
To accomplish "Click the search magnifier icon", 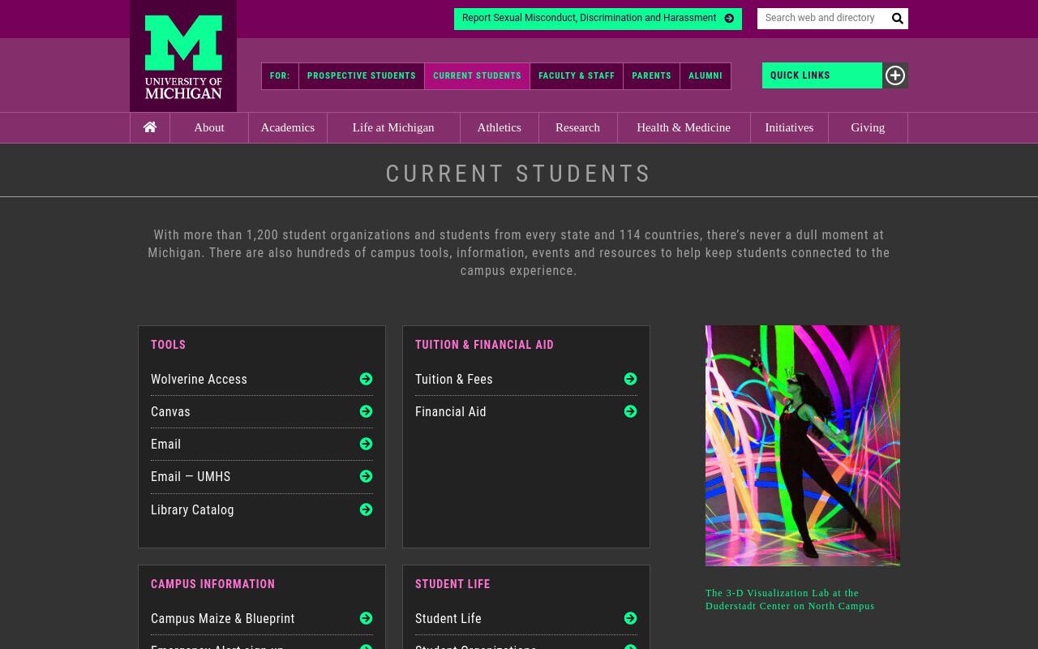I will pyautogui.click(x=897, y=19).
